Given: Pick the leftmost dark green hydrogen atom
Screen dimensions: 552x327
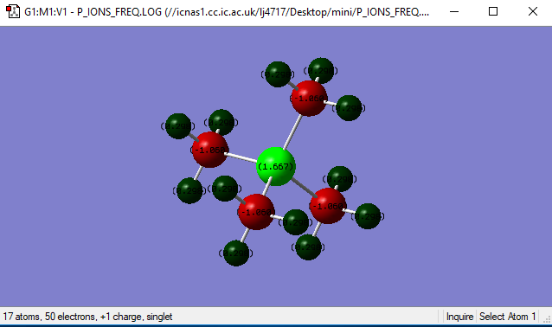Looking at the screenshot, I should [178, 126].
